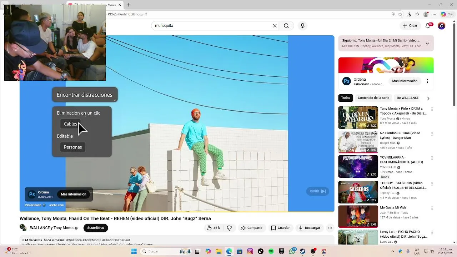Click Más información in the sidebar Ordena ad

click(x=405, y=81)
